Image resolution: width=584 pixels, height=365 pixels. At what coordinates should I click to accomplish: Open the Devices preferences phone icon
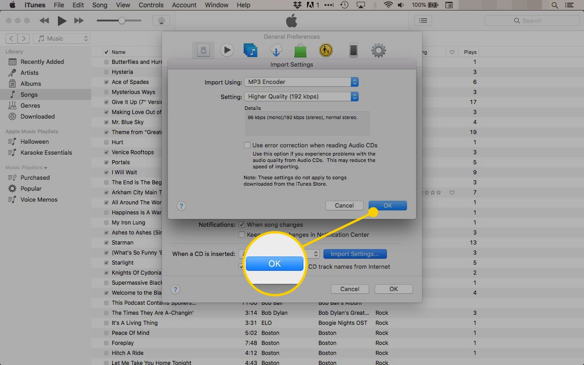(354, 50)
